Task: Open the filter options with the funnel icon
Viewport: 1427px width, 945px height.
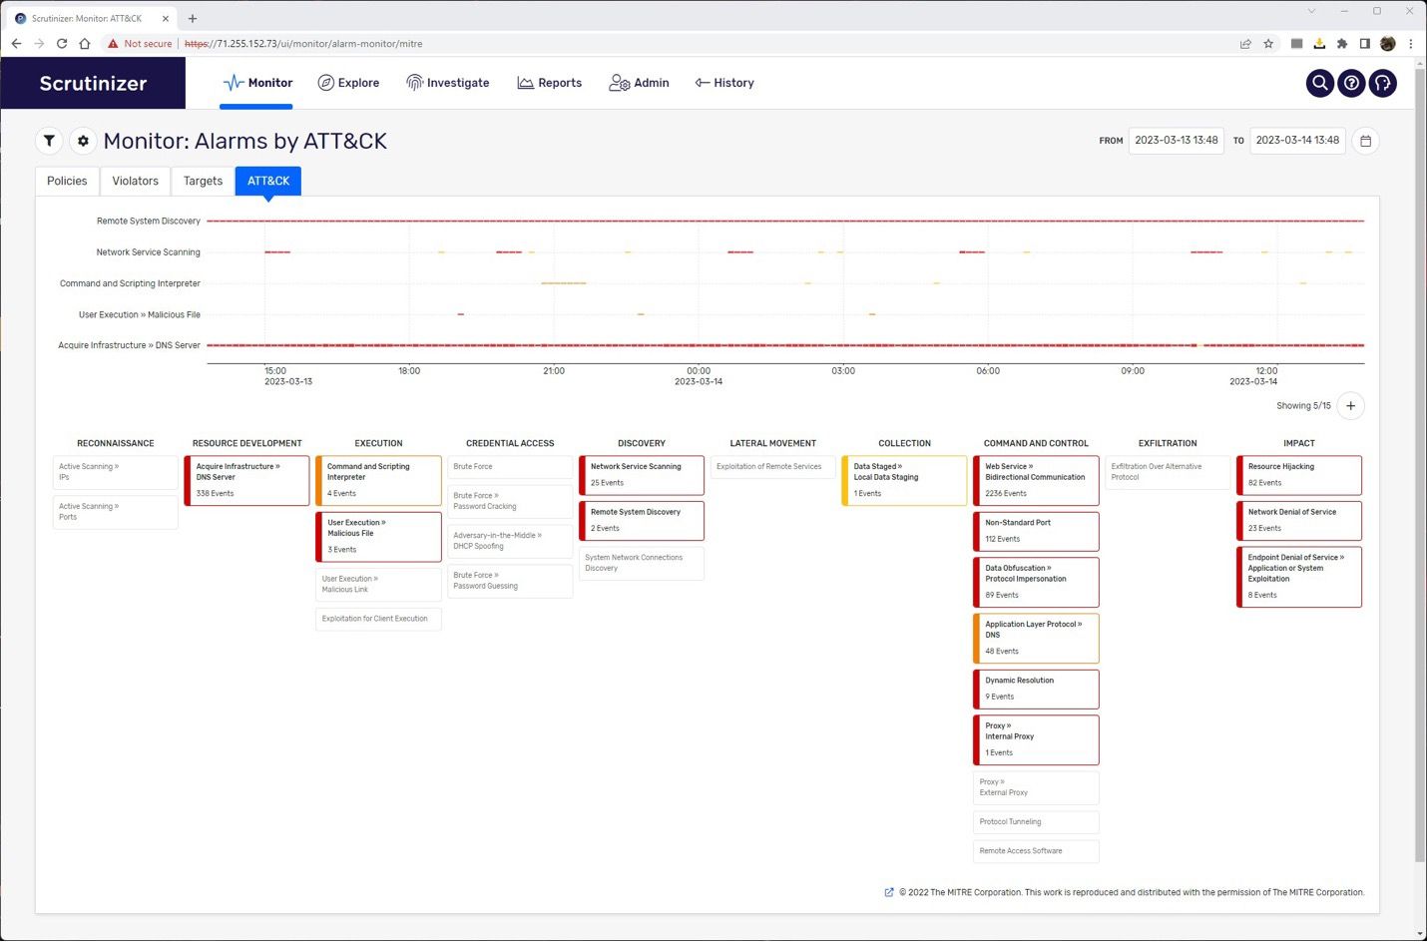Action: [49, 141]
